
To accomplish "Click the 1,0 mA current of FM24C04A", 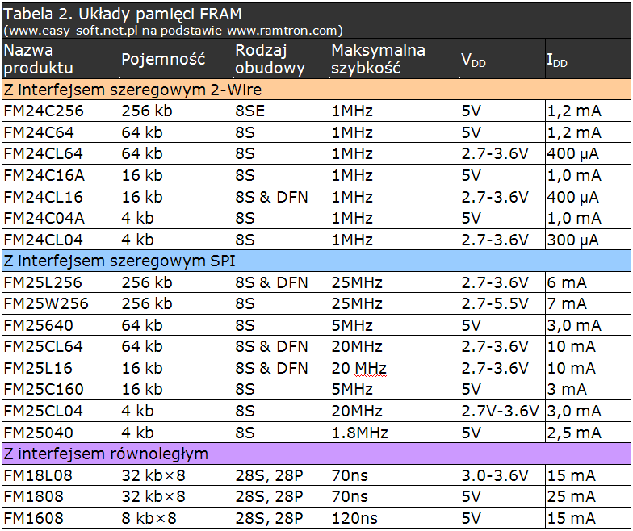I will pyautogui.click(x=588, y=218).
